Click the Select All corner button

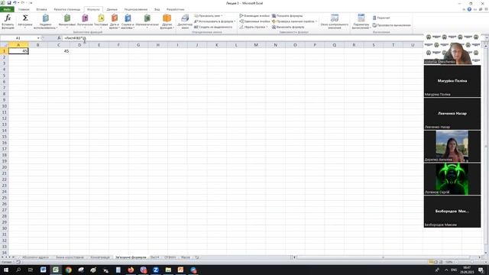click(x=4, y=45)
